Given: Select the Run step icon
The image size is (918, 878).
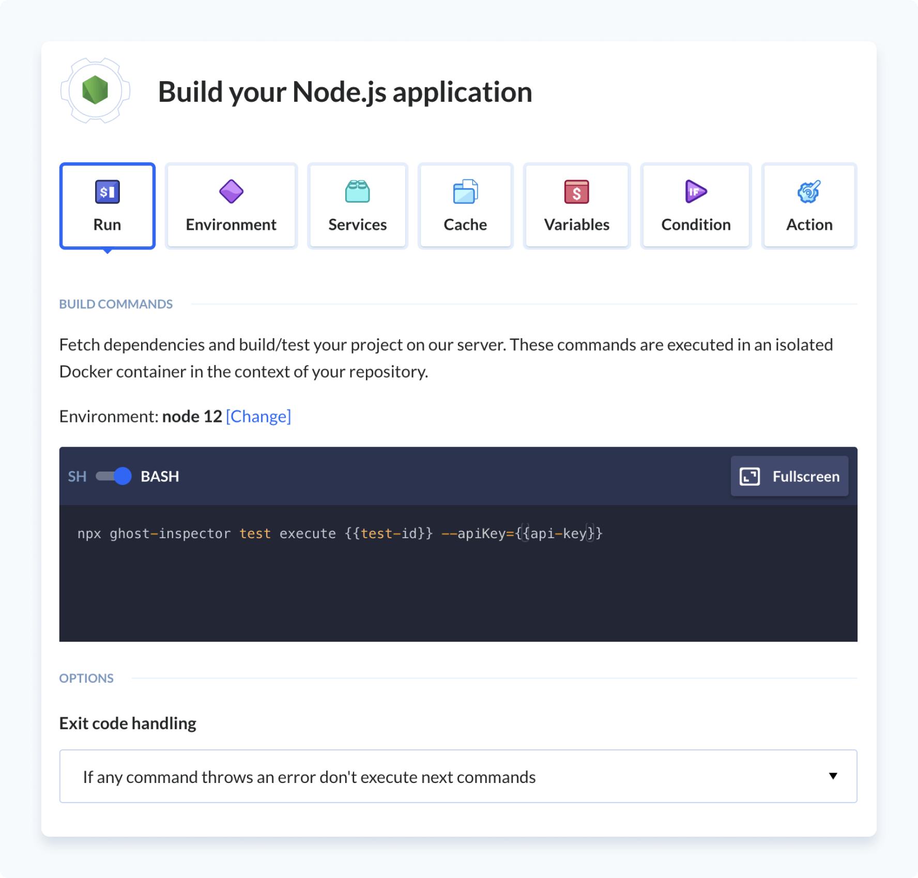Looking at the screenshot, I should (x=107, y=192).
